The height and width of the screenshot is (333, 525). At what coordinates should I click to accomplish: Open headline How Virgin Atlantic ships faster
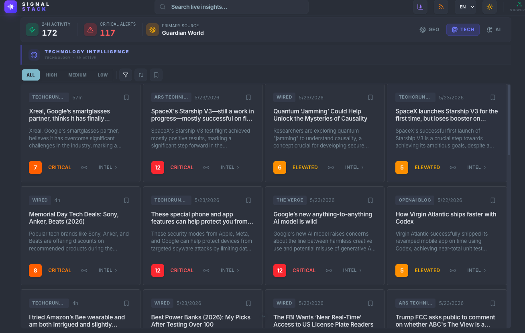click(x=446, y=218)
